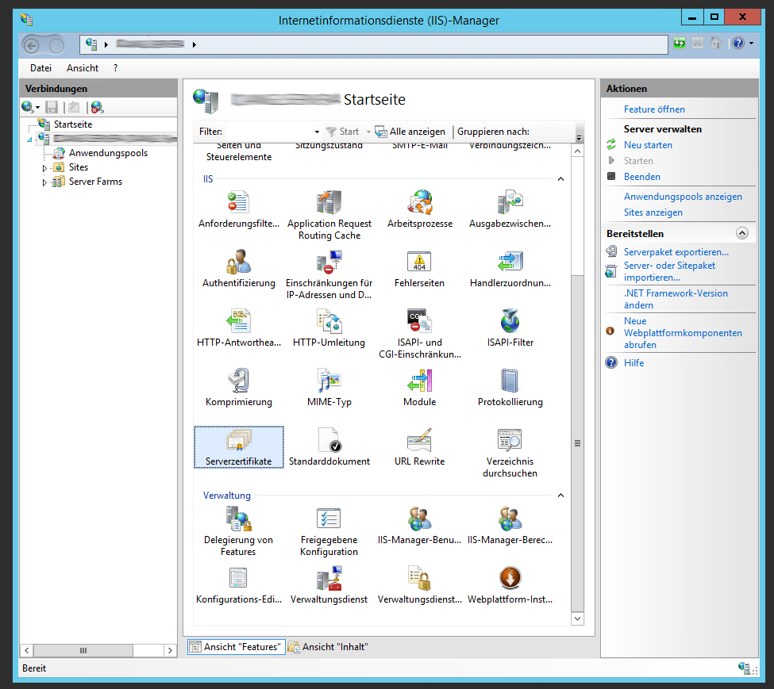Click Serverpaket exportieren link

(x=676, y=252)
